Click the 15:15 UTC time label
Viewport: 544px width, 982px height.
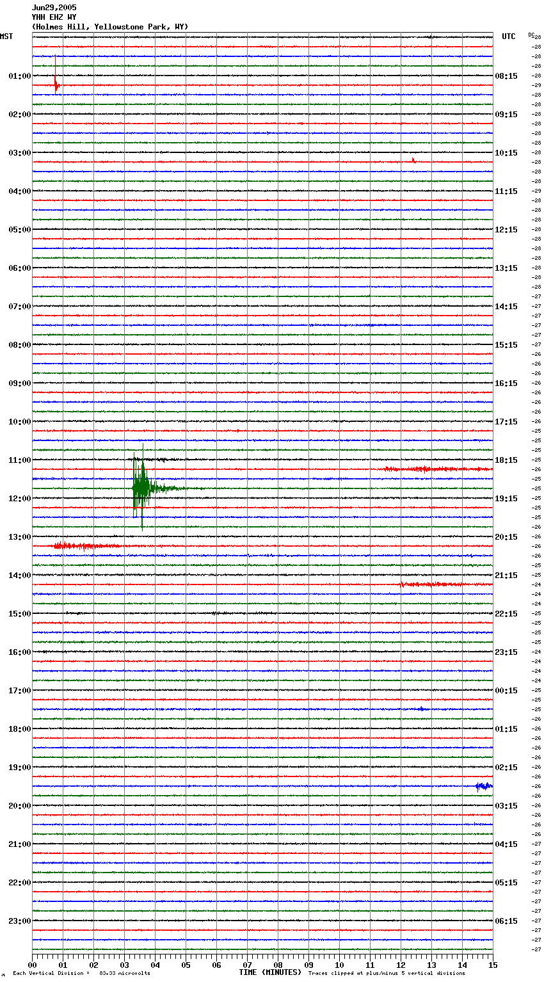point(506,345)
